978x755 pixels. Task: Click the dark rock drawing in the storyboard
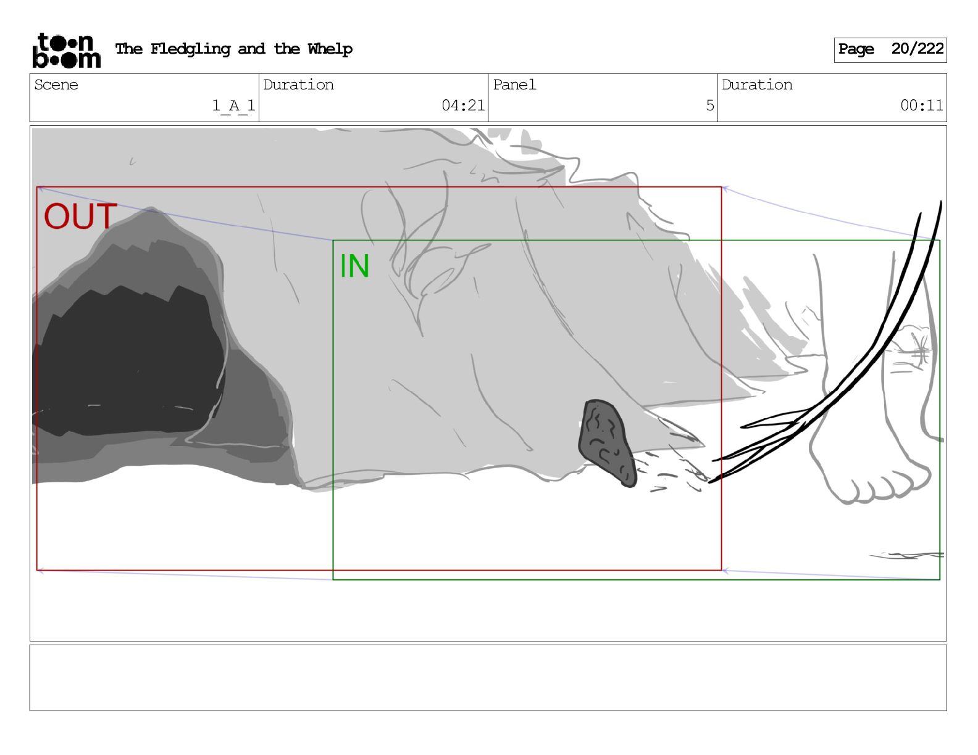pos(607,442)
